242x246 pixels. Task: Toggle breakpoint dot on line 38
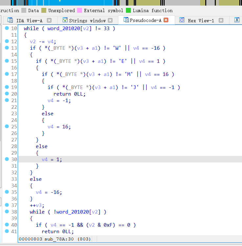coord(7,212)
